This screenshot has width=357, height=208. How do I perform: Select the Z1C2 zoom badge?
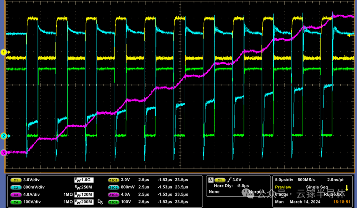pos(113,188)
